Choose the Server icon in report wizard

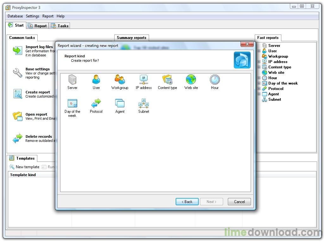[x=72, y=80]
